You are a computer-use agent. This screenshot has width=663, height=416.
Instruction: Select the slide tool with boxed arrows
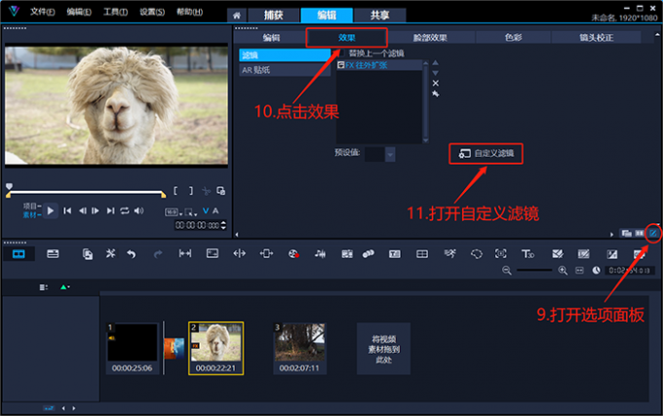coord(266,253)
